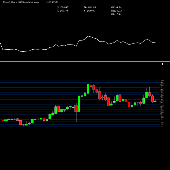The image size is (170, 170).
Task: Click the last candlestick on the right
Action: [155, 101]
